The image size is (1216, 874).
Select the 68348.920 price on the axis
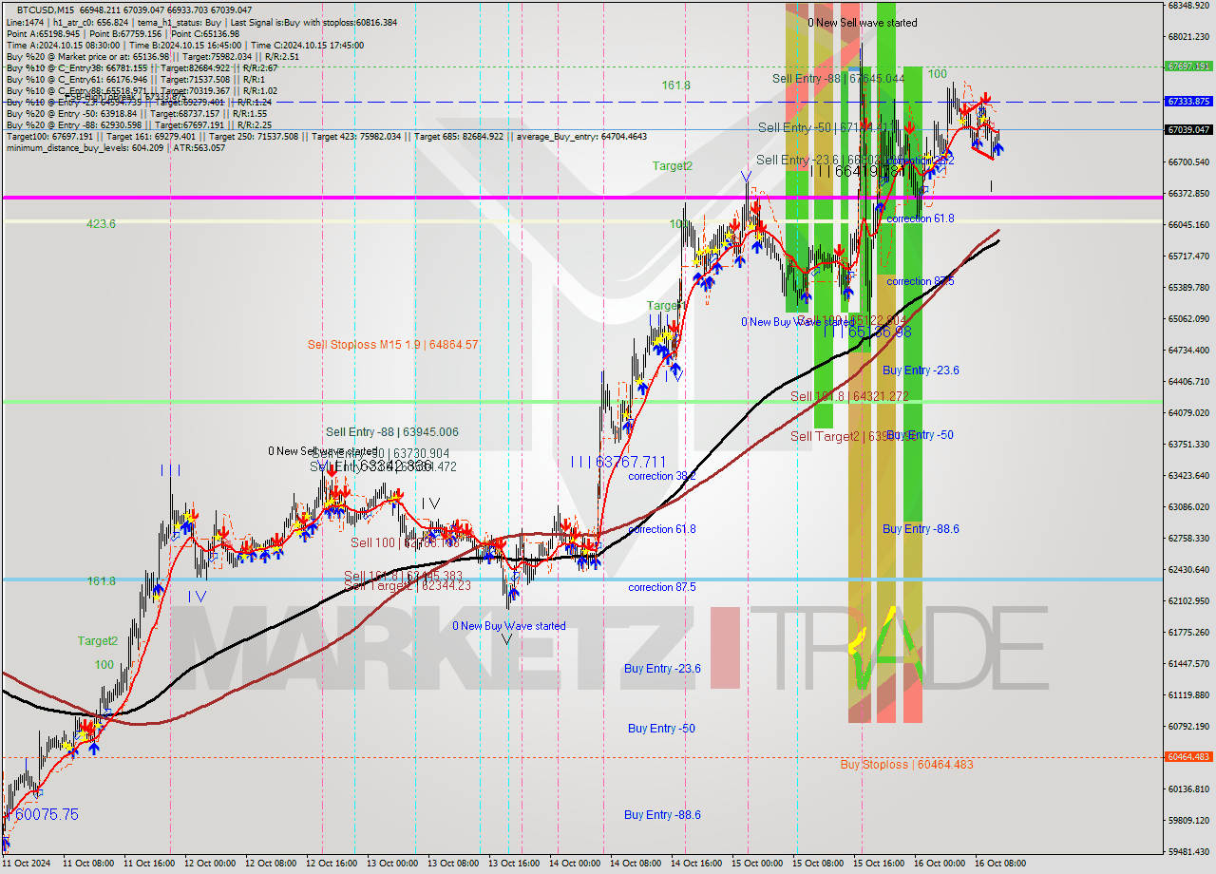pos(1188,6)
